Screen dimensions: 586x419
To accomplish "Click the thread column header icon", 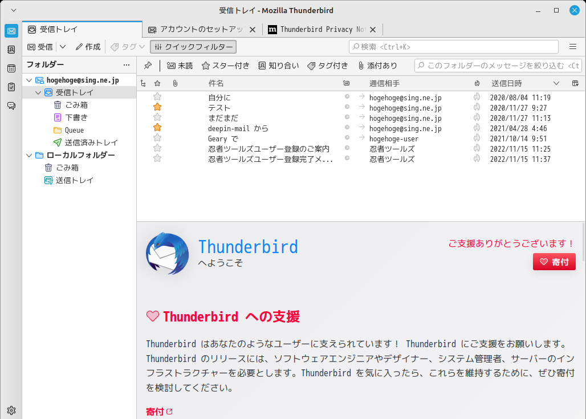I will tap(144, 83).
